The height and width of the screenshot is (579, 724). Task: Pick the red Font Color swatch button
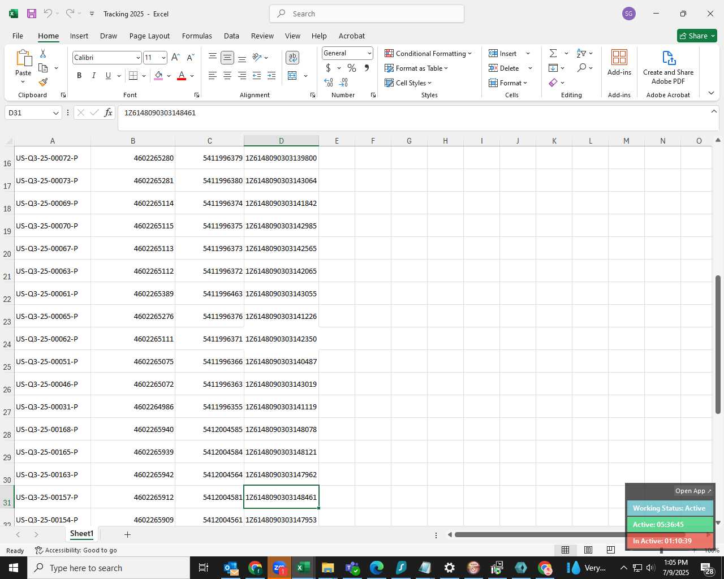click(182, 76)
